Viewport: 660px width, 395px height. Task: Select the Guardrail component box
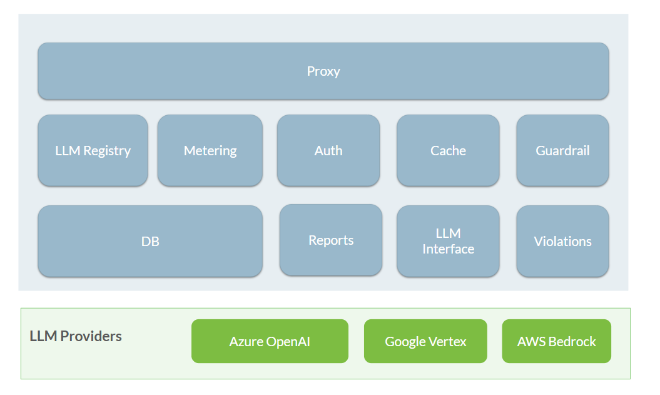point(562,151)
